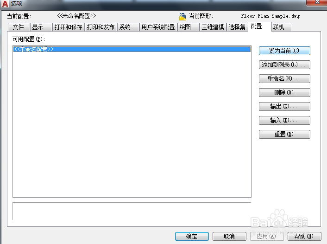Confirm with the 确定 button
This screenshot has width=327, height=244.
coord(192,236)
